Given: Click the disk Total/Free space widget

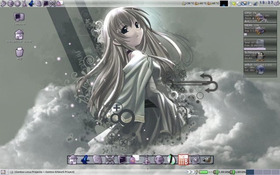Looking at the screenshot, I should point(260,44).
